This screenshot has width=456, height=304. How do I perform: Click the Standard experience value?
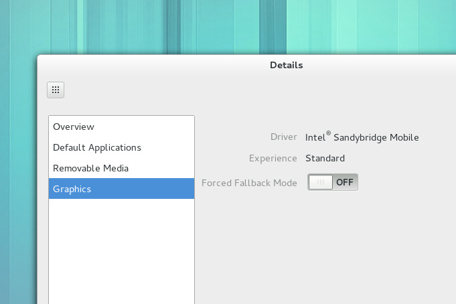coord(325,158)
